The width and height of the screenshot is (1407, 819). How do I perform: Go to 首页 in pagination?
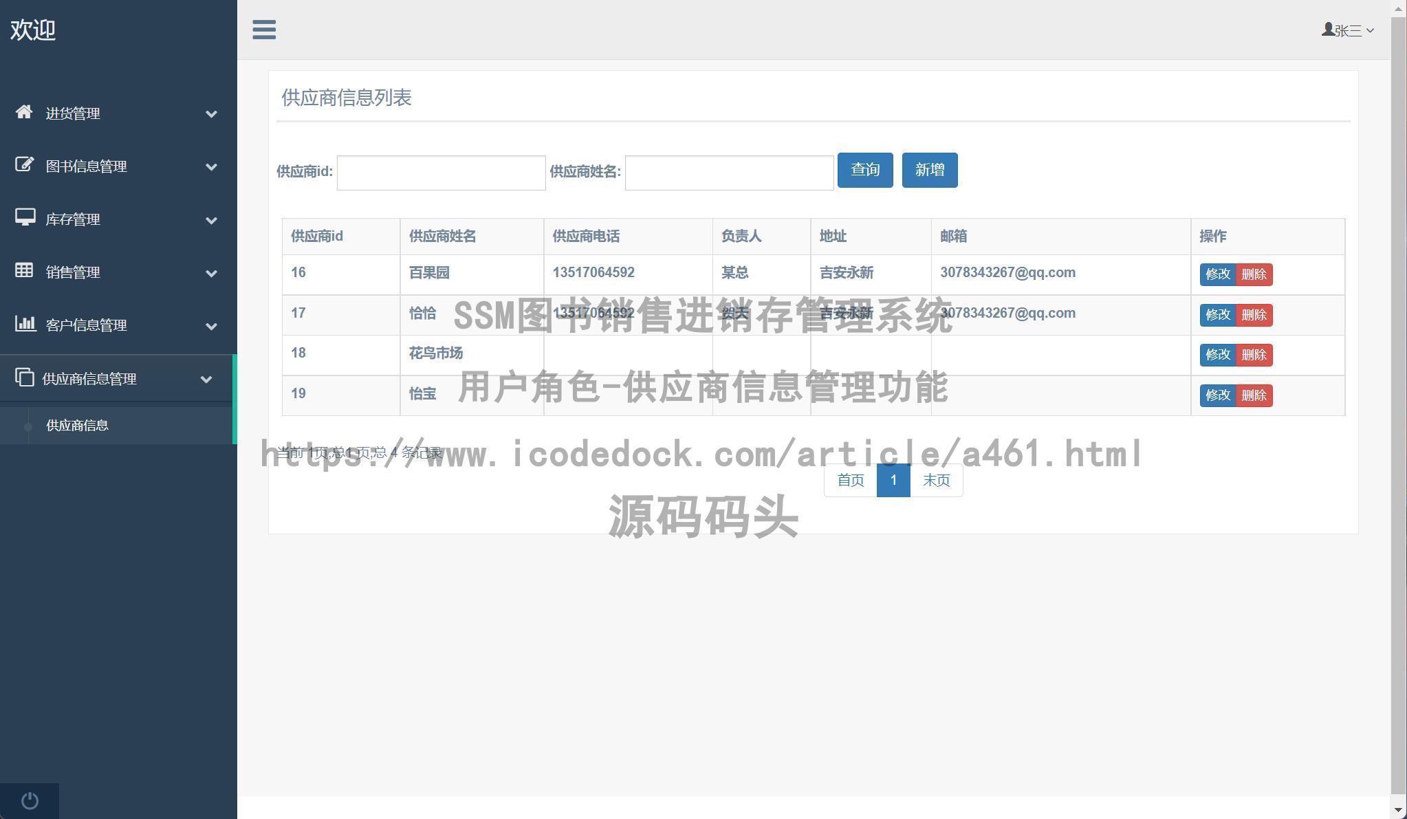click(x=850, y=480)
